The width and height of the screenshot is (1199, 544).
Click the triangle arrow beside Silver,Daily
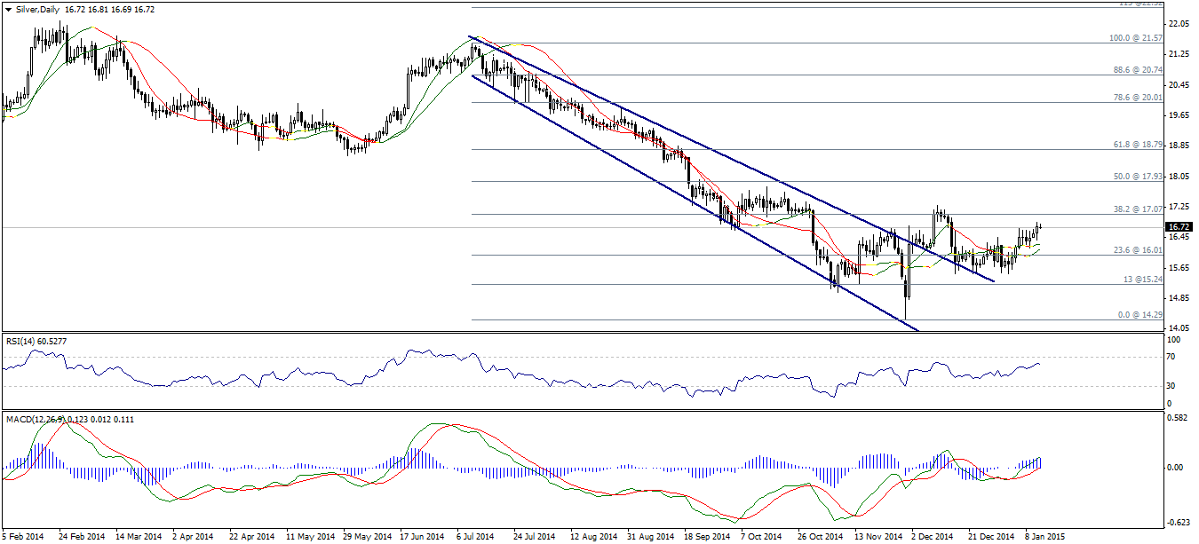pyautogui.click(x=7, y=8)
